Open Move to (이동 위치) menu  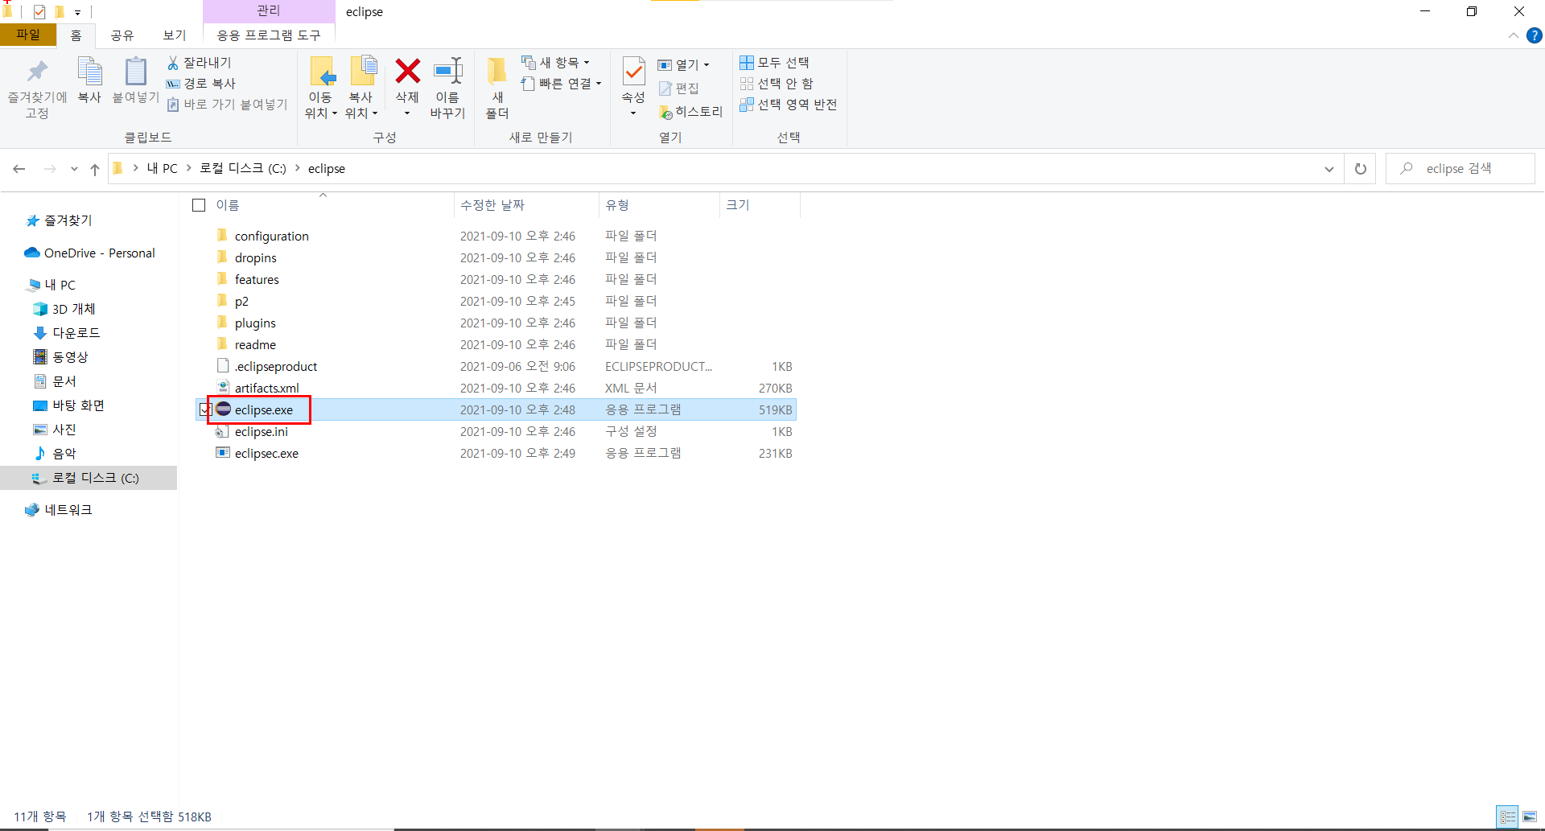pyautogui.click(x=321, y=88)
